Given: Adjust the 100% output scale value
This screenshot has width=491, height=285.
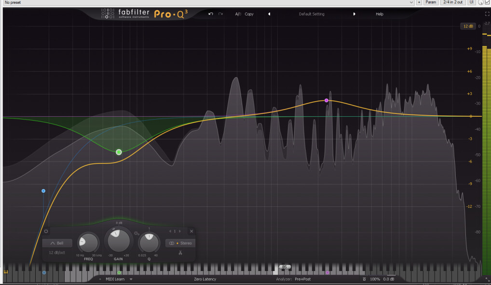Looking at the screenshot, I should (375, 279).
